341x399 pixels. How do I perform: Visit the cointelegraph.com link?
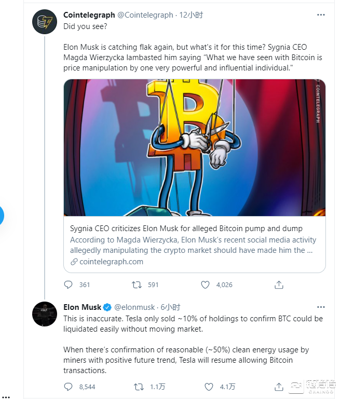(111, 262)
